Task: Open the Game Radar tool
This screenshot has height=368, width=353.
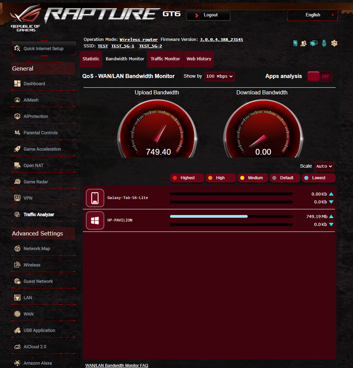Action: tap(35, 182)
